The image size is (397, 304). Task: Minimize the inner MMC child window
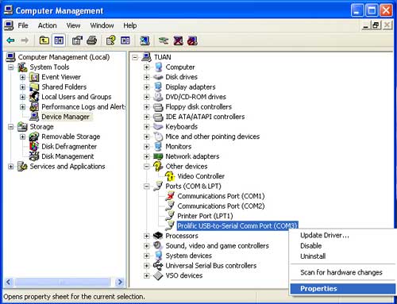click(366, 25)
